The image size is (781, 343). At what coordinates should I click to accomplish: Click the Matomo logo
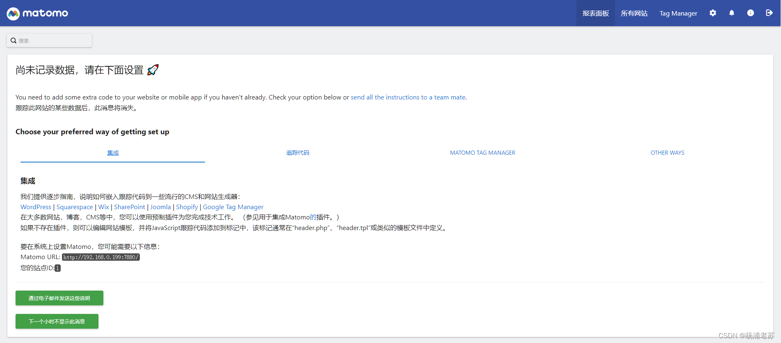tap(37, 14)
